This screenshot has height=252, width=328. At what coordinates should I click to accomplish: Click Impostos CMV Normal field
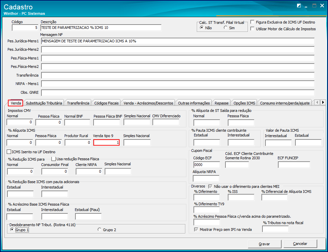pos(20,122)
